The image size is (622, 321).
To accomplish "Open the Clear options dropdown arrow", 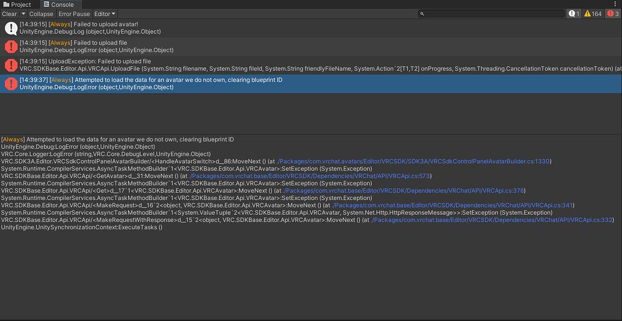I will pos(23,14).
